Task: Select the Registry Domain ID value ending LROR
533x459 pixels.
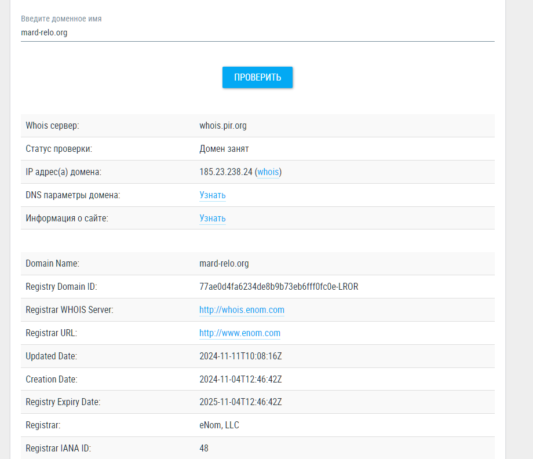Action: pyautogui.click(x=279, y=287)
